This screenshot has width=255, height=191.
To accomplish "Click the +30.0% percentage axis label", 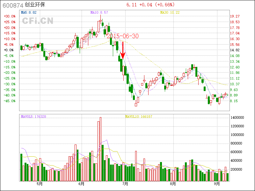I will [x=10, y=16].
